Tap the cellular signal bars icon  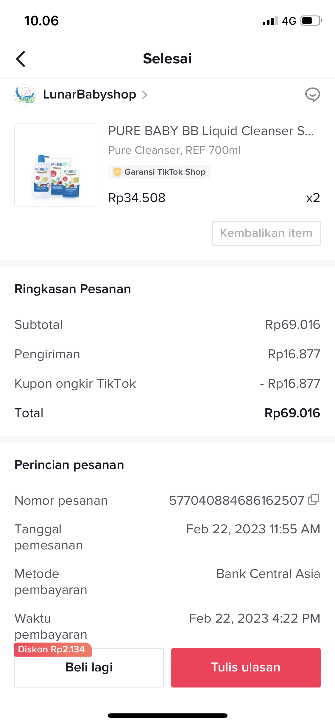click(270, 21)
